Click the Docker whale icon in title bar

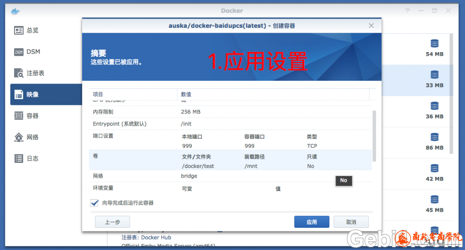tap(15, 11)
